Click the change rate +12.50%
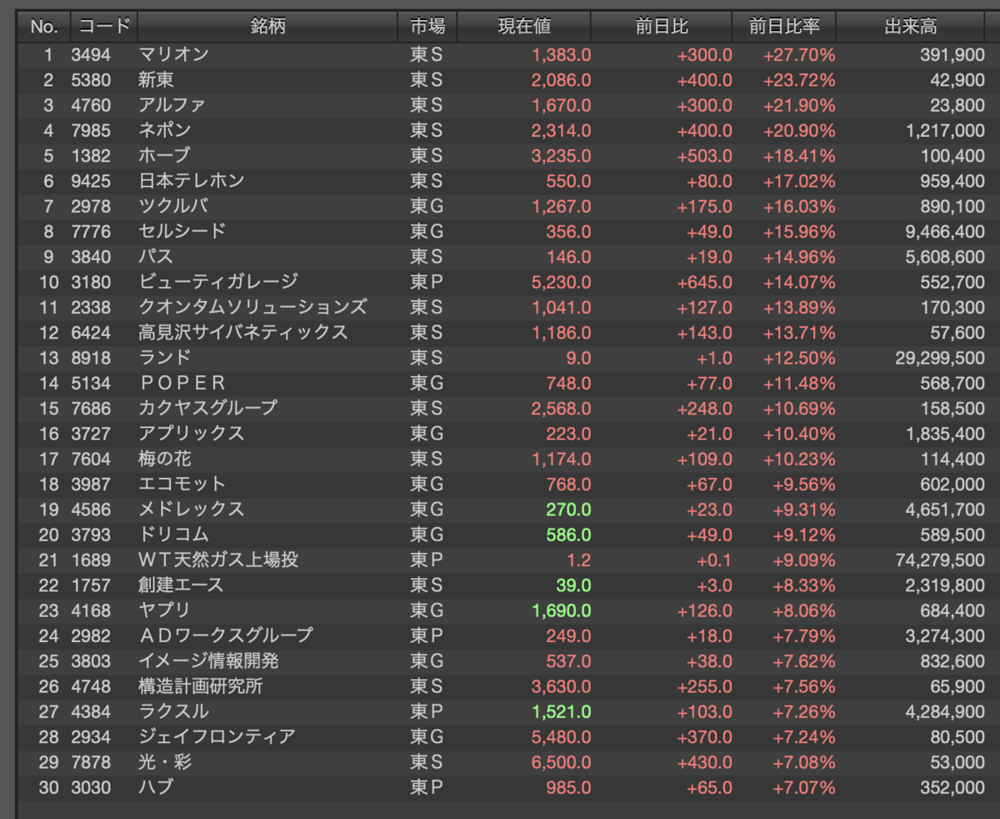The image size is (1000, 819). [x=799, y=357]
